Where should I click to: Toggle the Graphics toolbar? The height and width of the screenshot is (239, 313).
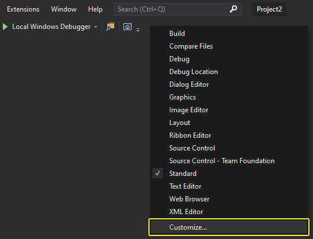coord(229,97)
